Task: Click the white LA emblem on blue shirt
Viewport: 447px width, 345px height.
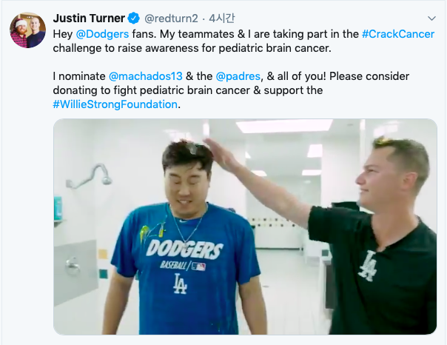Action: click(x=180, y=284)
